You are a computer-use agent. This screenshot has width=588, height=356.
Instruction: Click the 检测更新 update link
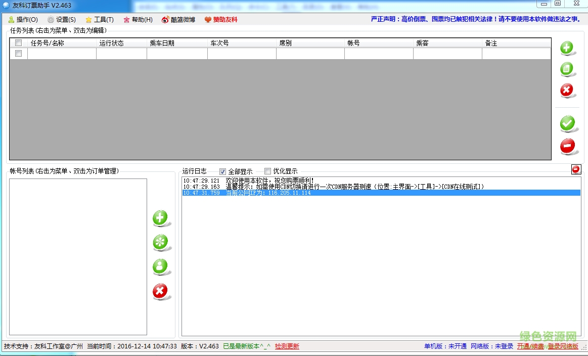[287, 347]
